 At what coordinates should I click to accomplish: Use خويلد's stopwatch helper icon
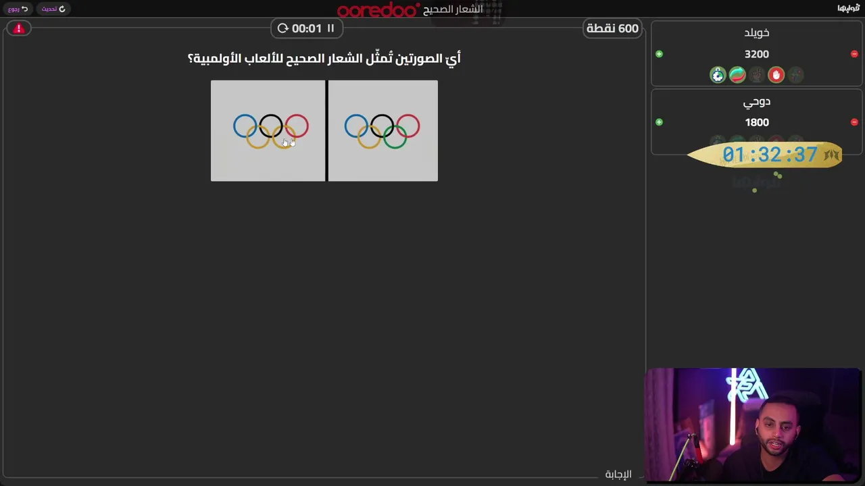[x=718, y=75]
